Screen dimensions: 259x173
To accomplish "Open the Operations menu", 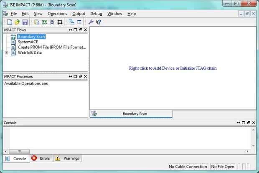I will pyautogui.click(x=57, y=14).
